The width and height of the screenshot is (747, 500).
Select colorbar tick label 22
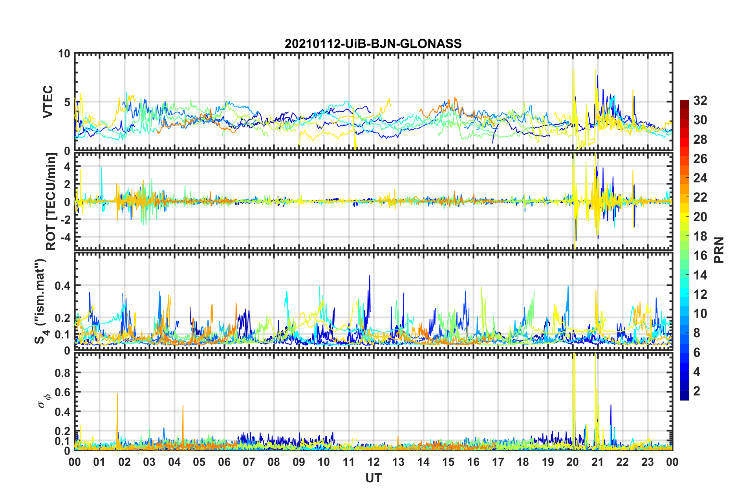(x=700, y=197)
